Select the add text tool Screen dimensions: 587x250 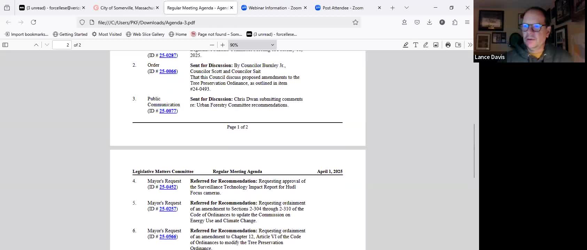415,45
